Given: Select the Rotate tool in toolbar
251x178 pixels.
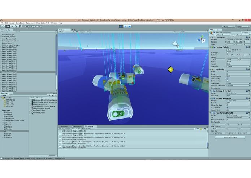Looking at the screenshot, I should click(x=12, y=26).
